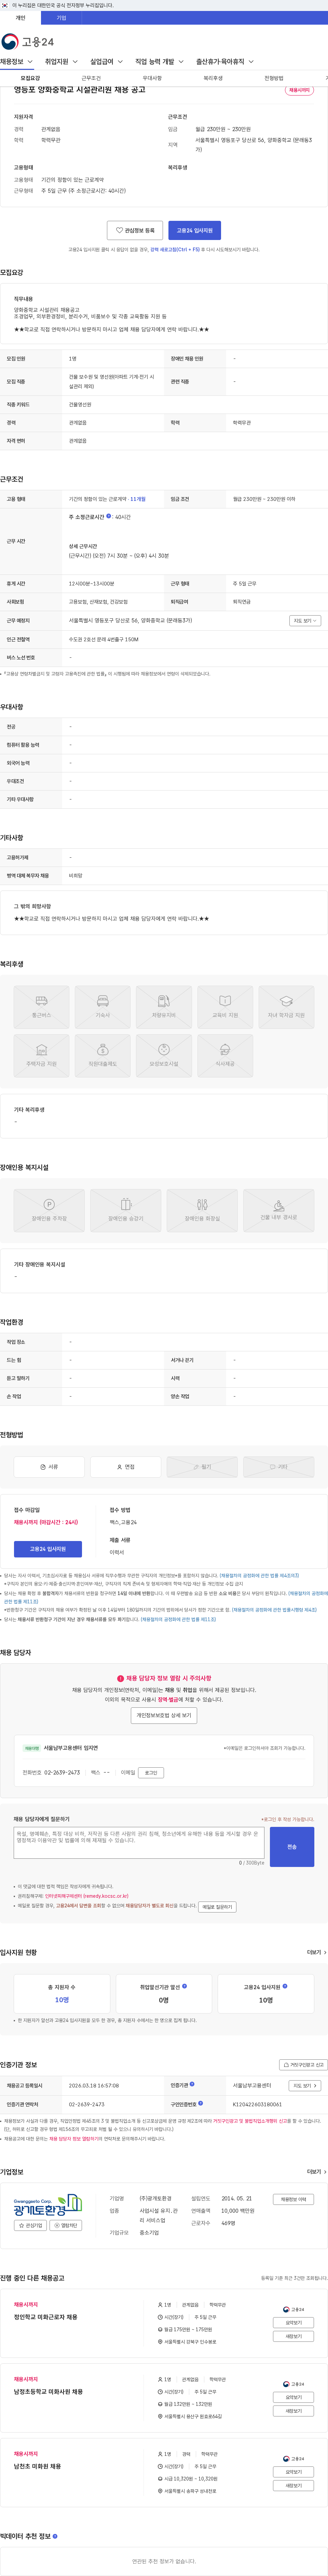328x2576 pixels.
Task: Jump to the 전형방법 section tab
Action: click(273, 78)
